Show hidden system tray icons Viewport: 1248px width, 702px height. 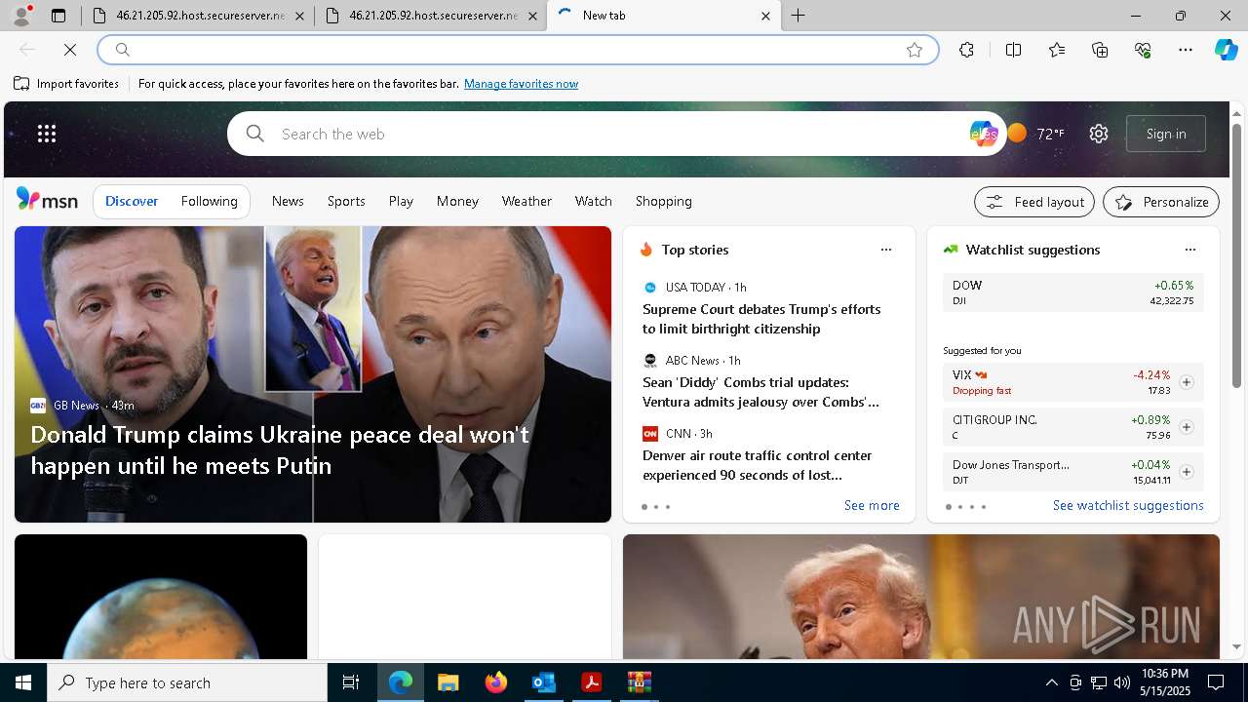(1051, 682)
